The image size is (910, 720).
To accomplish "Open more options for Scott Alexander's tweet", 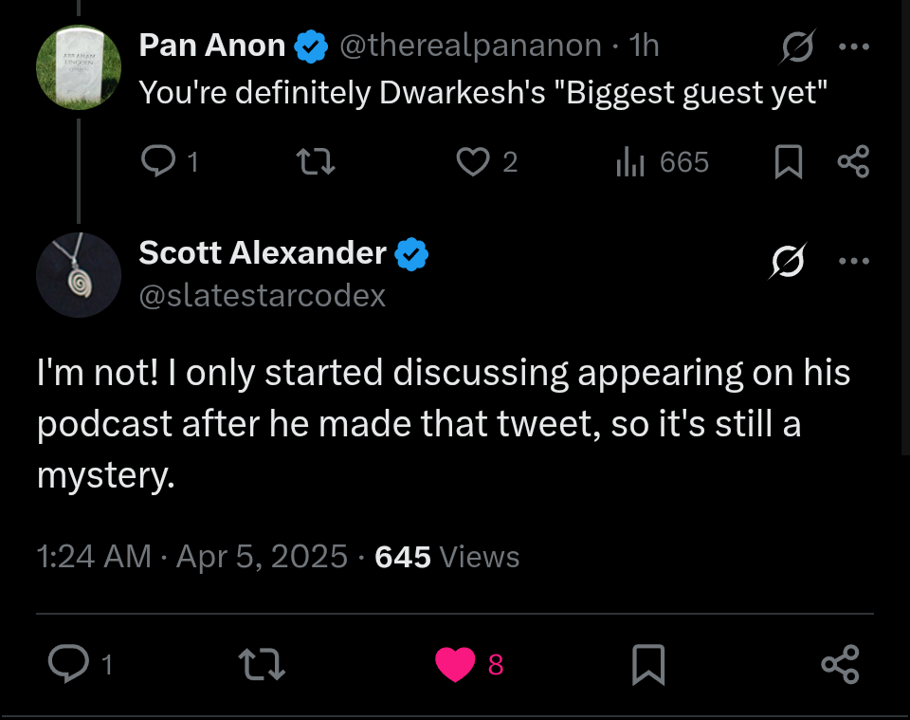I will (x=854, y=261).
